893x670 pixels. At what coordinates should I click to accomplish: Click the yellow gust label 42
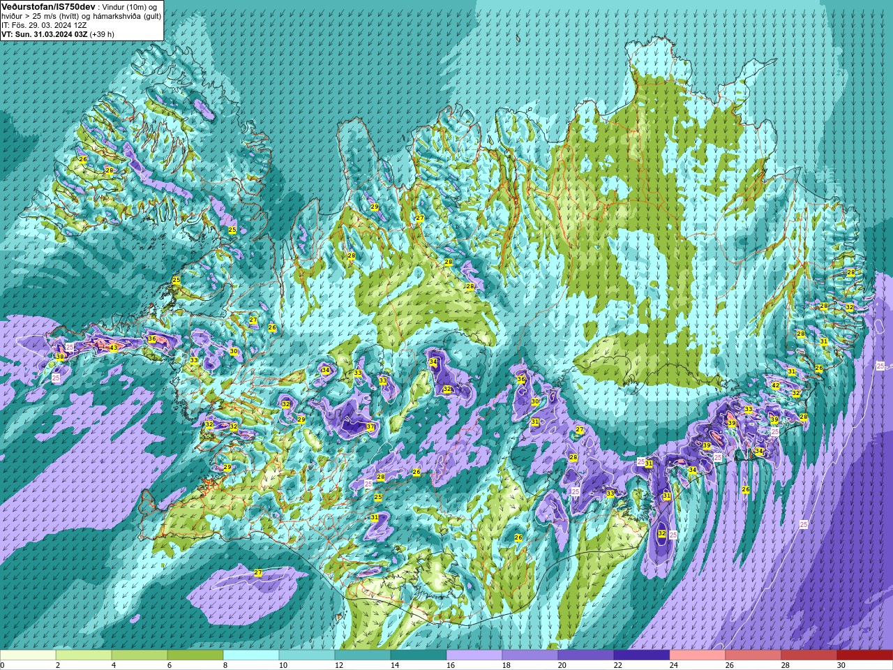[775, 385]
